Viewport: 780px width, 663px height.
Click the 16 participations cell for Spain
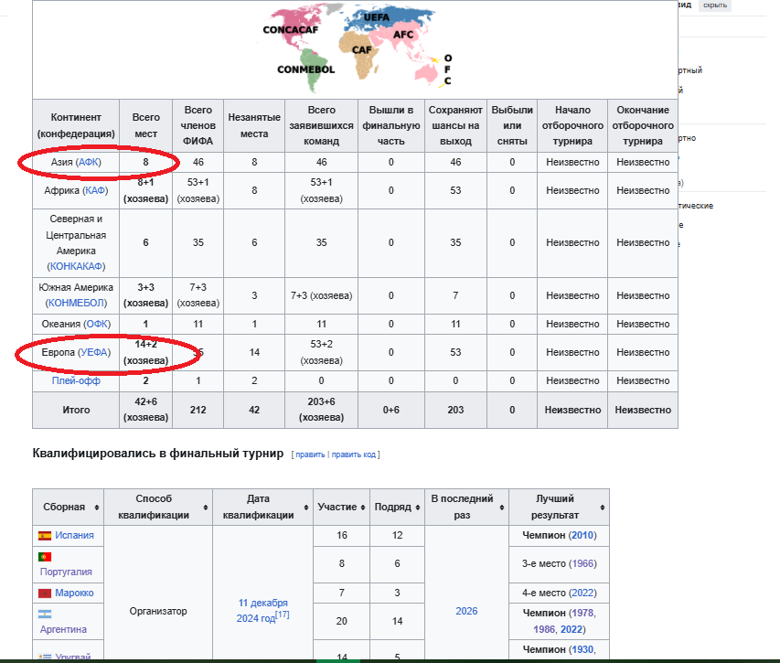342,536
